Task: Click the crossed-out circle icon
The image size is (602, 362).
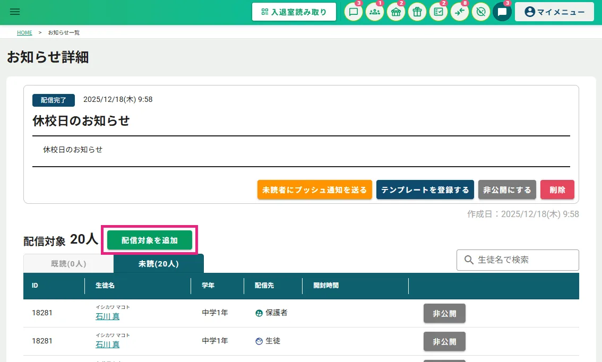Action: [x=481, y=12]
